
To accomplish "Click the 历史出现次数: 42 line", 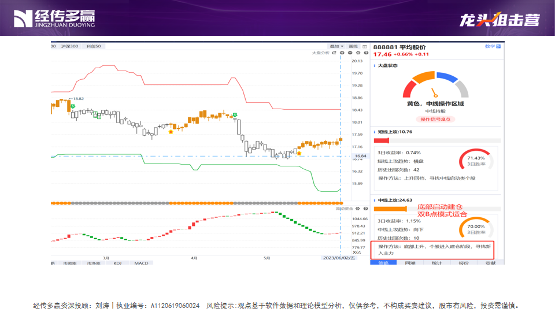I will [x=398, y=170].
